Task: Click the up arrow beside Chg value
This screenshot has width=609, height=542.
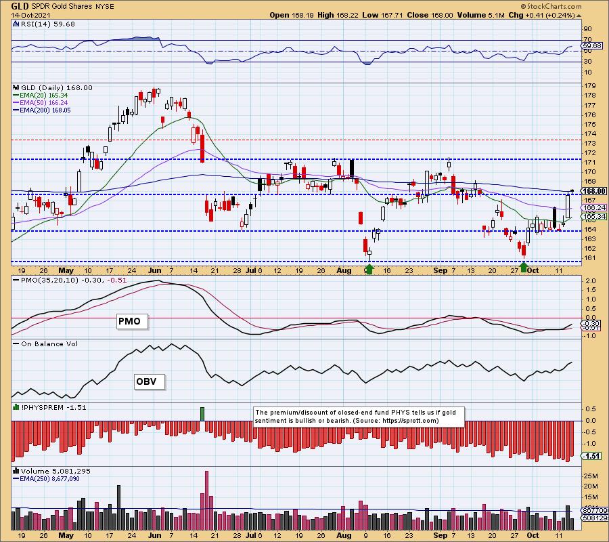Action: coord(579,16)
